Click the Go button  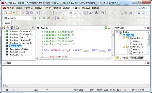tap(108, 28)
